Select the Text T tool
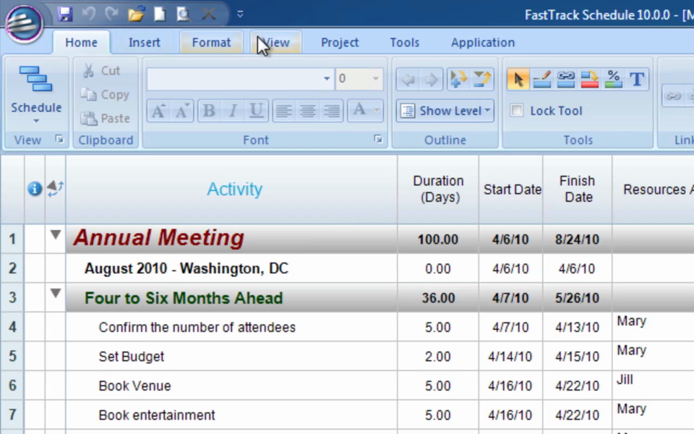The height and width of the screenshot is (434, 694). 638,80
